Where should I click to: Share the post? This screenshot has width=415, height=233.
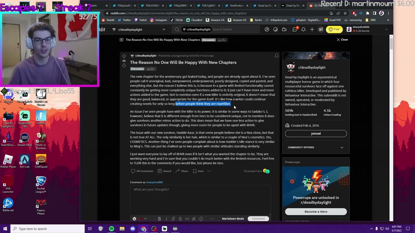pyautogui.click(x=182, y=171)
